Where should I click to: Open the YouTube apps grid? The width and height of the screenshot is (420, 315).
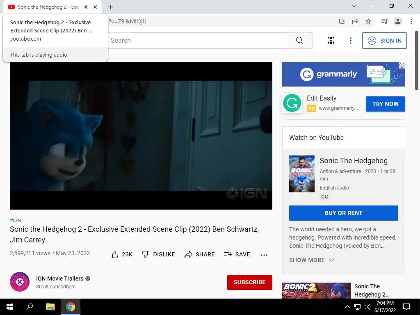coord(331,41)
